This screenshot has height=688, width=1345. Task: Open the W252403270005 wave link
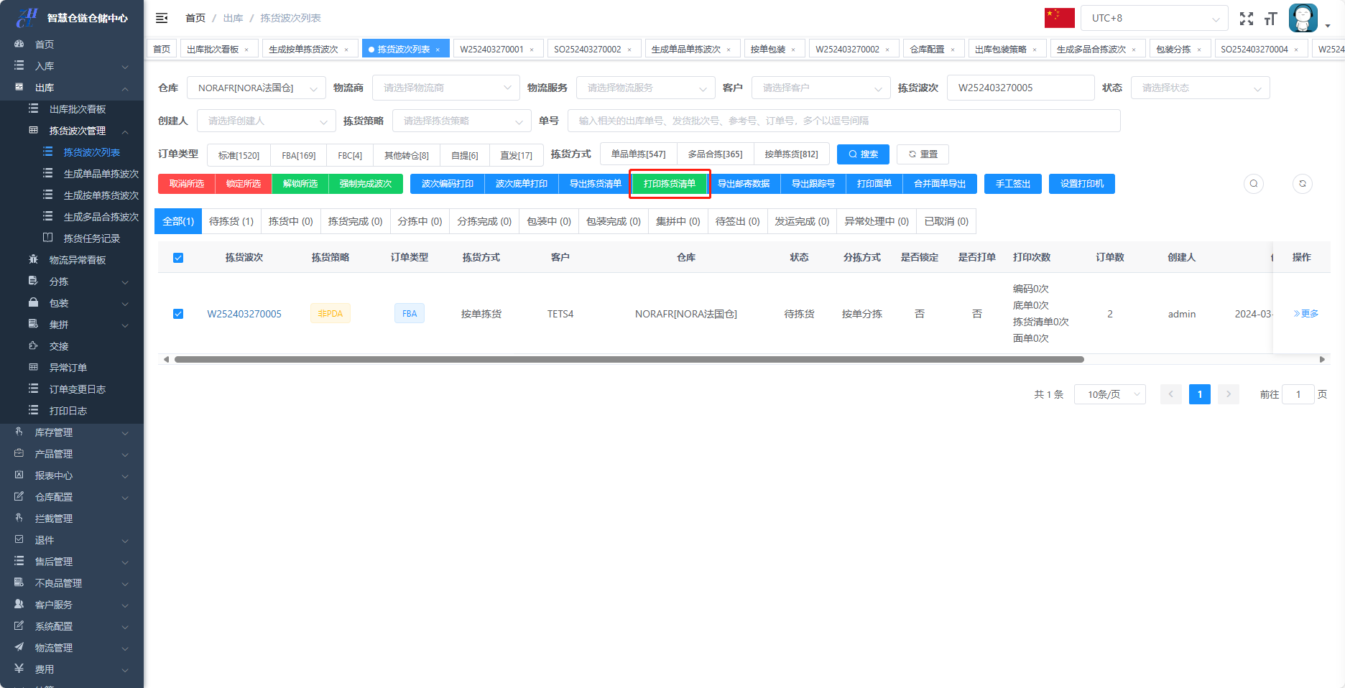244,314
